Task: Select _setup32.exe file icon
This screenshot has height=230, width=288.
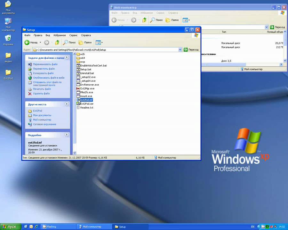Action: 78,77
